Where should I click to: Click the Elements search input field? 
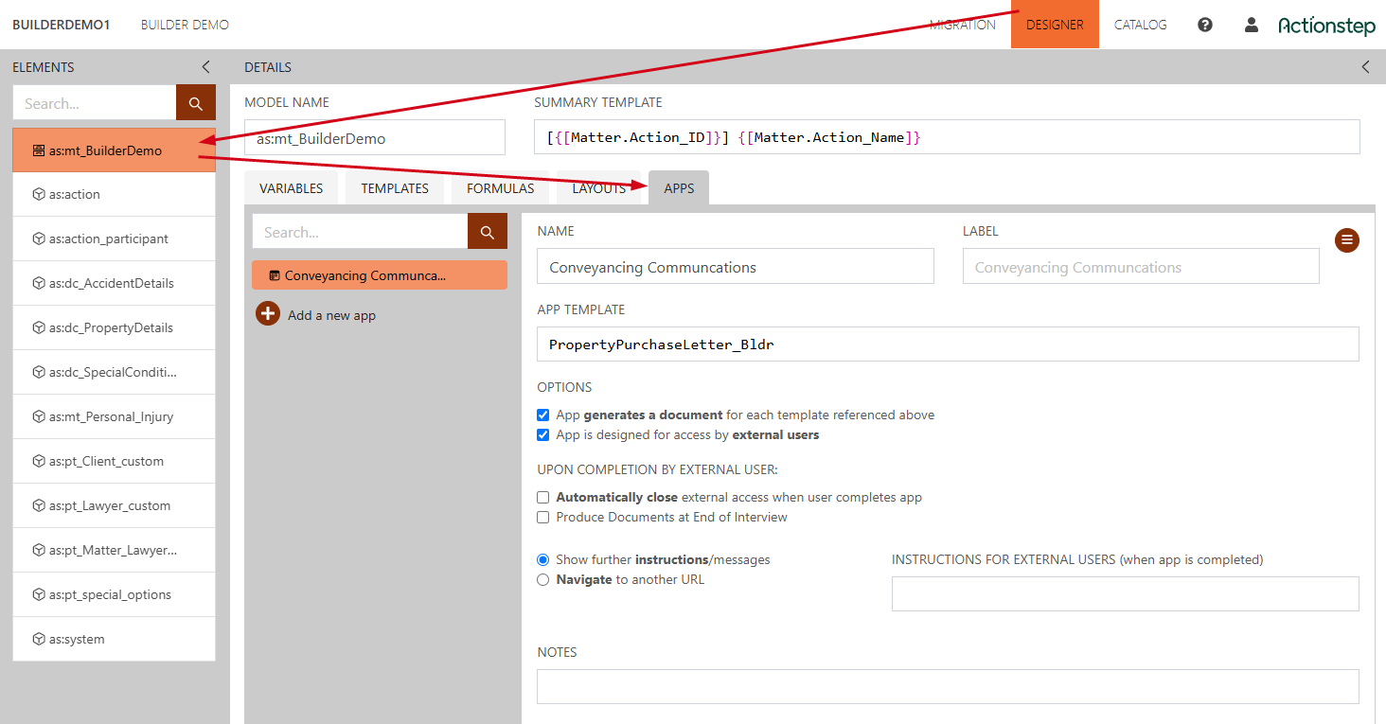[x=95, y=103]
